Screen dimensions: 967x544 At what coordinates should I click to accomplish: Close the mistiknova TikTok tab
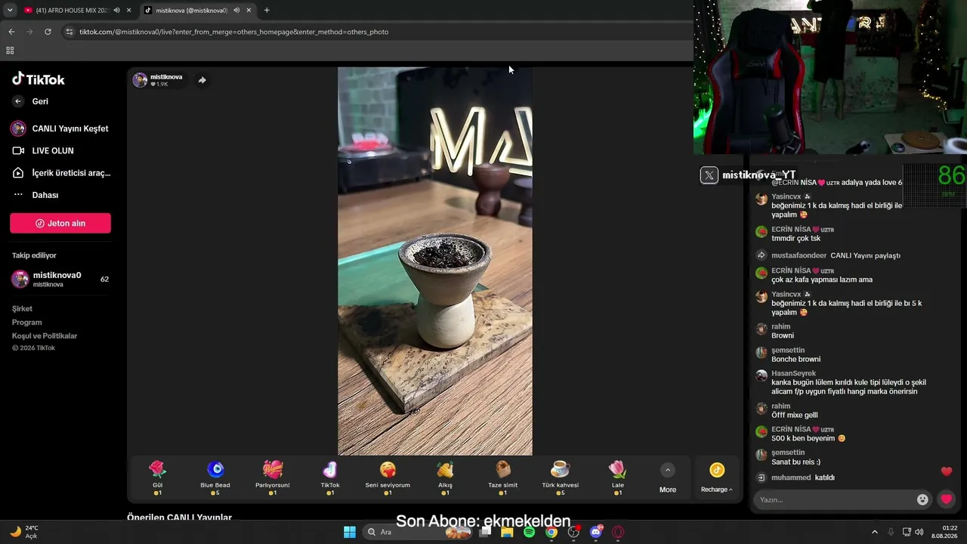pos(249,11)
